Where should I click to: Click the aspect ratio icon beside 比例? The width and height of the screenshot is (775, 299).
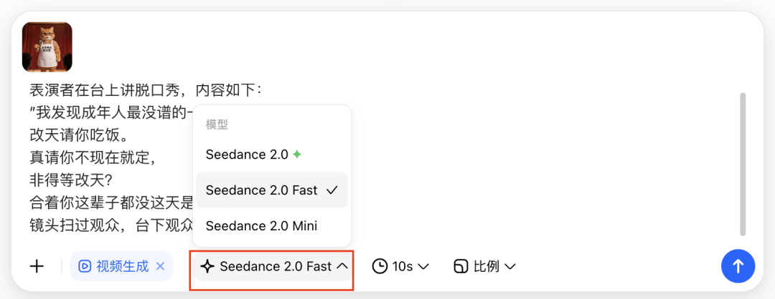click(461, 267)
